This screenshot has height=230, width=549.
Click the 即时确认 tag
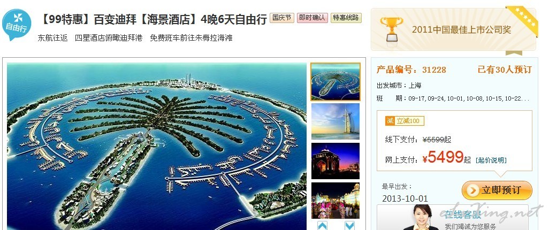tap(312, 18)
